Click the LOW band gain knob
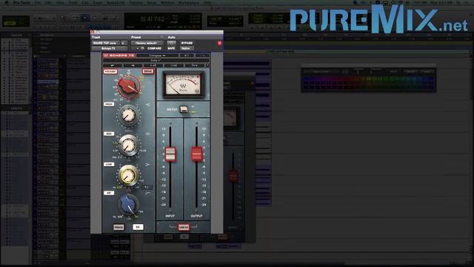Viewport: 474px width, 267px height. pyautogui.click(x=128, y=175)
